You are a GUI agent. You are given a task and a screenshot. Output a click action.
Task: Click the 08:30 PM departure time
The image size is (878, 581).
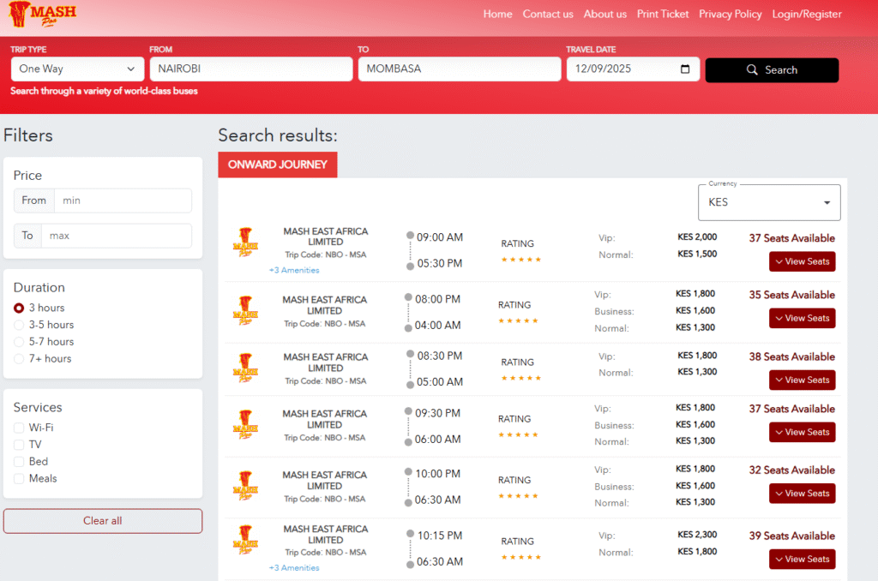click(440, 356)
